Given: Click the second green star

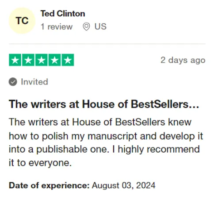Looking at the screenshot, I should 28,60.
